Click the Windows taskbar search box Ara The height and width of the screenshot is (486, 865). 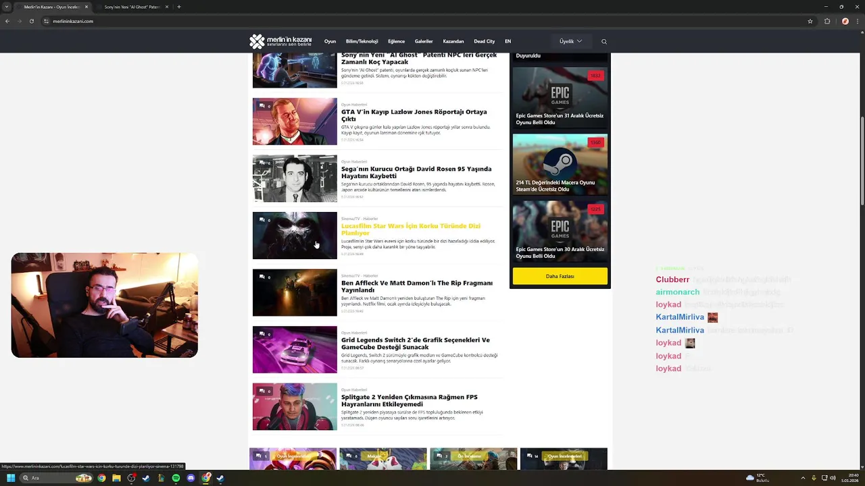pos(57,478)
